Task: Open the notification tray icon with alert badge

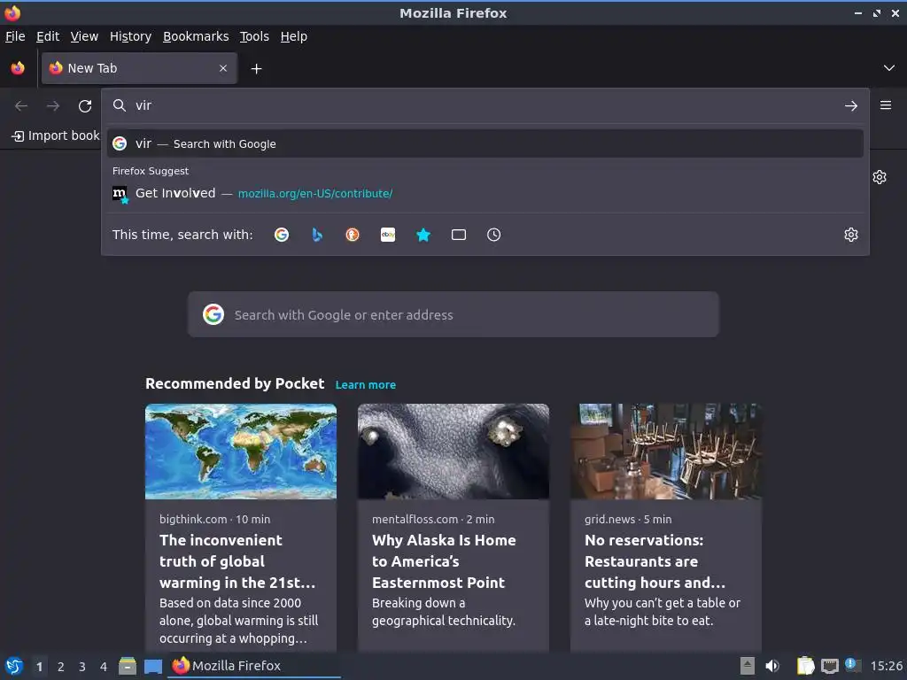Action: click(x=853, y=665)
